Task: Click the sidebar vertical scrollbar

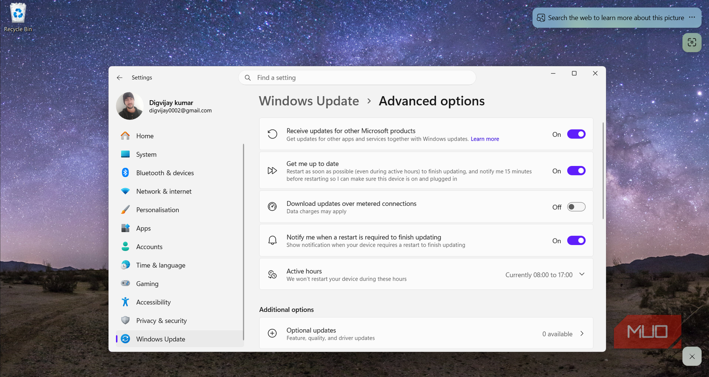Action: click(243, 242)
